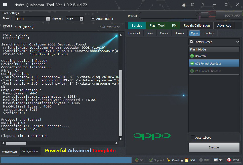Open the hamburger menu
The height and width of the screenshot is (165, 243).
(x=5, y=5)
